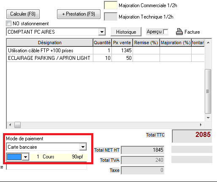Click the empty field below payment mode
This screenshot has width=217, height=182.
click(x=46, y=167)
